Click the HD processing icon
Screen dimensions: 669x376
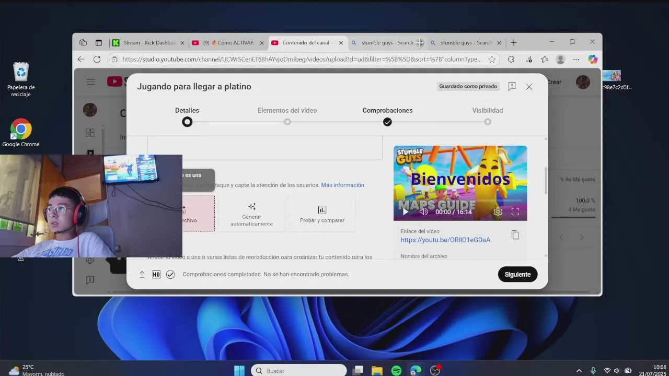156,274
